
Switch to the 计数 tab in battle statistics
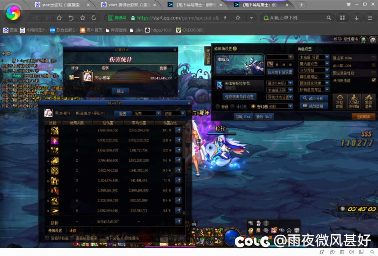click(x=73, y=230)
